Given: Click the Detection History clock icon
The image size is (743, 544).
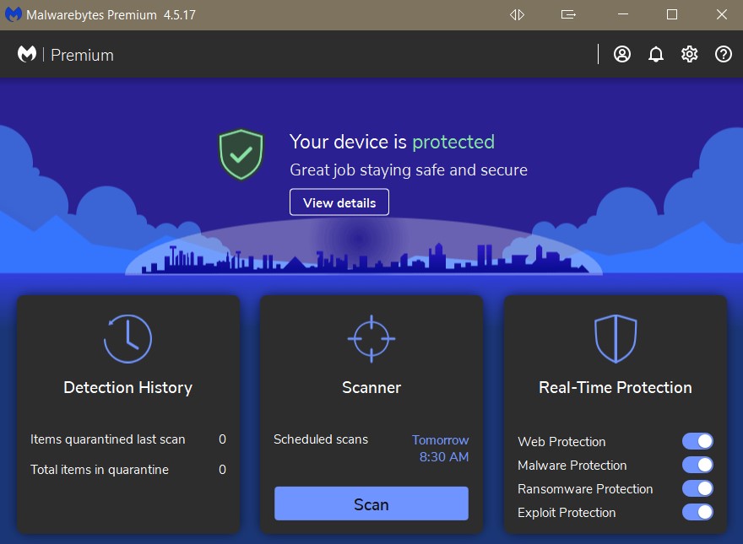Looking at the screenshot, I should coord(127,339).
